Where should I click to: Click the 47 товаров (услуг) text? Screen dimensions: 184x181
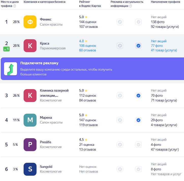coord(165,150)
